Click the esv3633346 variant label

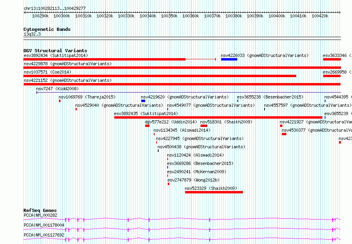(x=337, y=55)
